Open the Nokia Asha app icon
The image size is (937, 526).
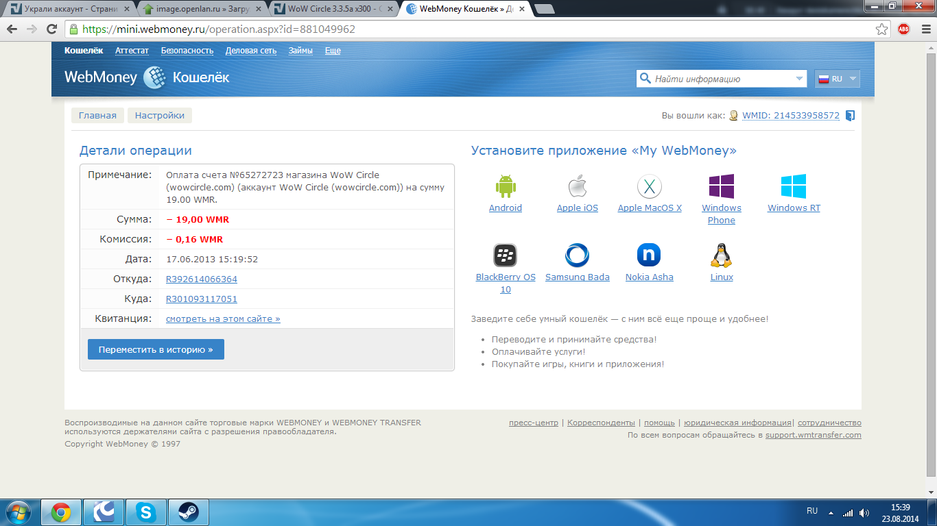(x=649, y=255)
